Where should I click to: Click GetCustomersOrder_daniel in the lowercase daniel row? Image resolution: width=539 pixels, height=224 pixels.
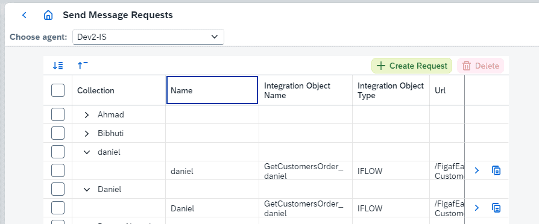303,171
